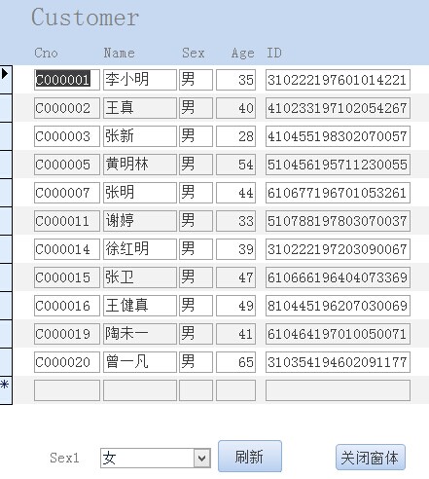This screenshot has width=429, height=479.
Task: Click the Name field showing 王真
Action: pos(140,108)
